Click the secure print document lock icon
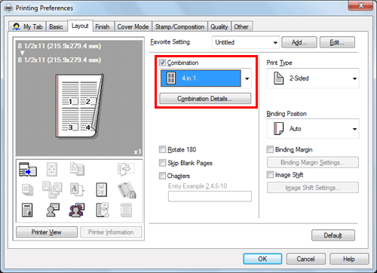Viewport: 377px width, 273px height. tap(27, 210)
